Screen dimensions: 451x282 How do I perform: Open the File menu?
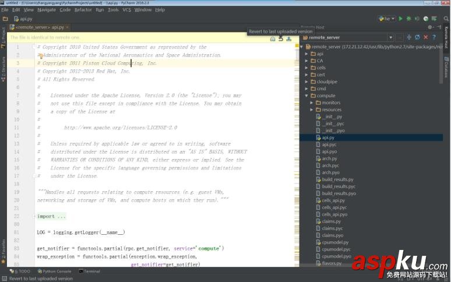[x=5, y=10]
